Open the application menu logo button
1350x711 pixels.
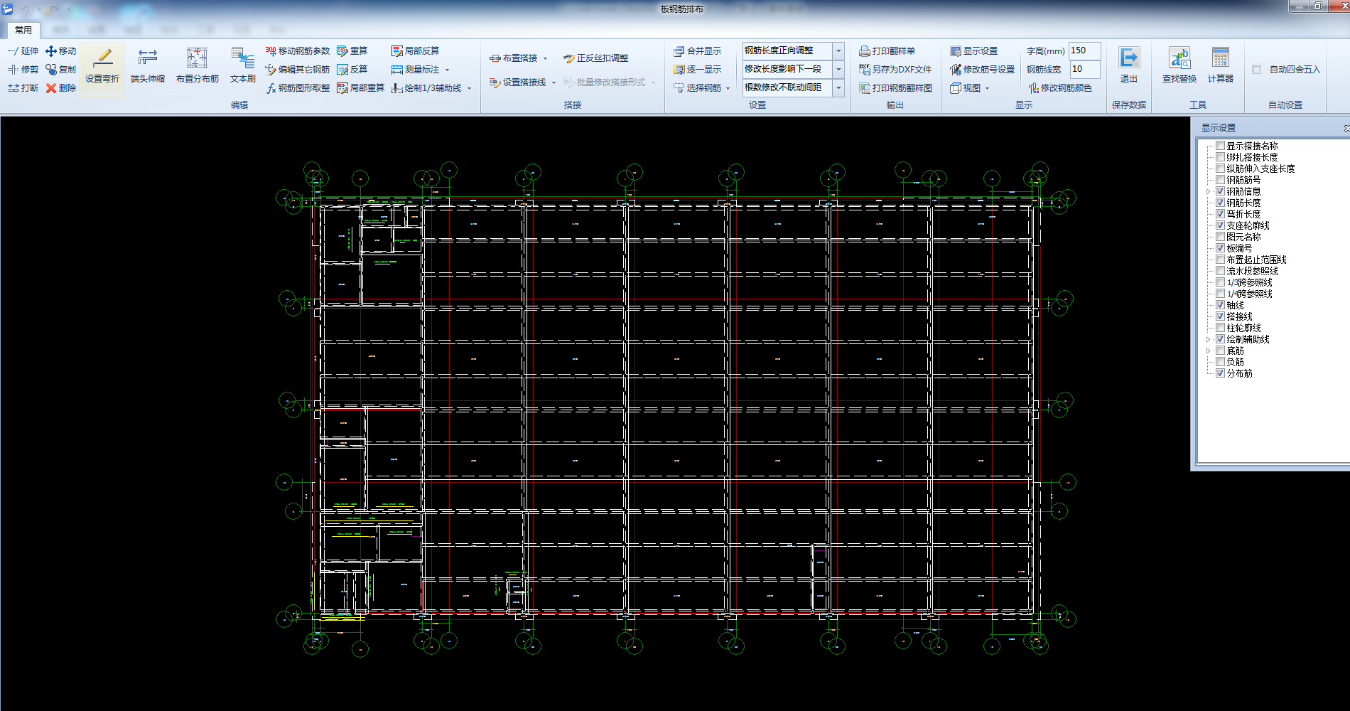[7, 9]
